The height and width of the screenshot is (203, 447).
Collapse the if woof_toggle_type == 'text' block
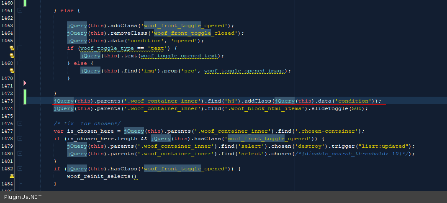[x=20, y=48]
